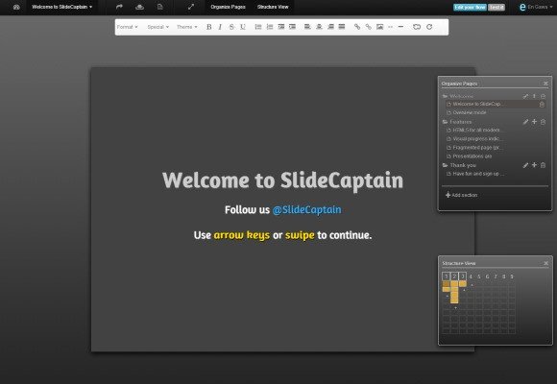The height and width of the screenshot is (384, 557).
Task: Delete the Features section with trash icon
Action: pyautogui.click(x=543, y=122)
